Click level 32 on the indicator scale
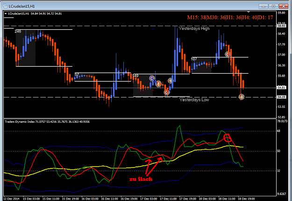 coord(278,171)
